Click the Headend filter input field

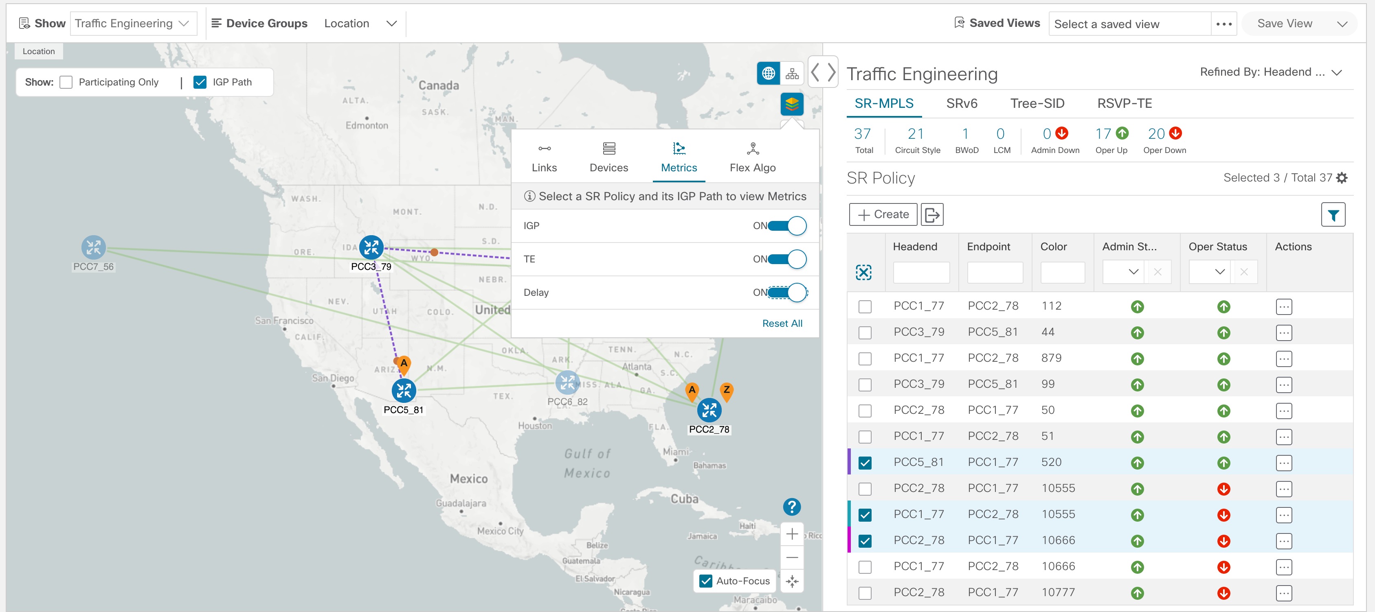click(x=921, y=272)
